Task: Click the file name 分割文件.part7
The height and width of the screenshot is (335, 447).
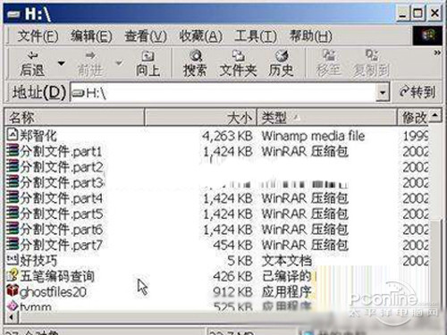Action: [61, 245]
